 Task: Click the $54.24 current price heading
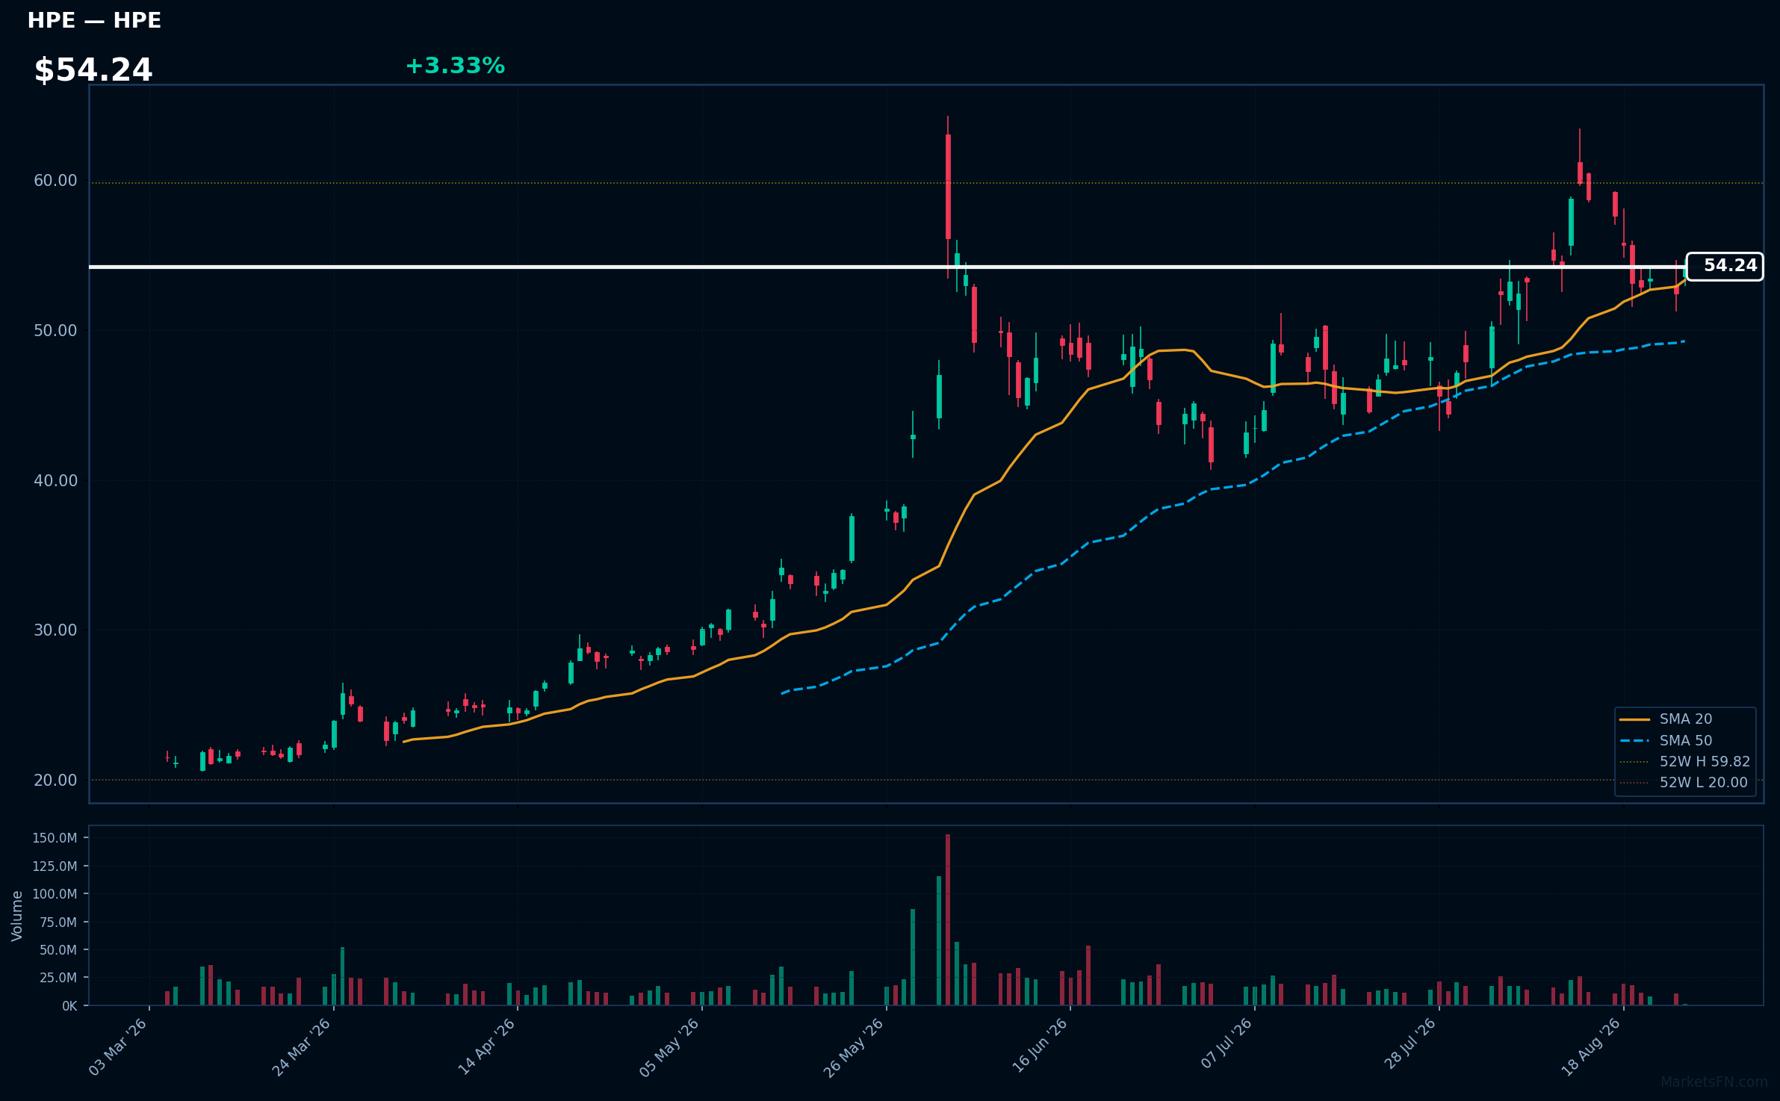pyautogui.click(x=93, y=70)
